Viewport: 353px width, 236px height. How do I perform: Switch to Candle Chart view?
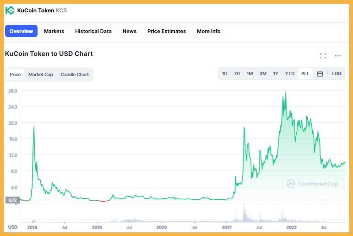(x=75, y=74)
